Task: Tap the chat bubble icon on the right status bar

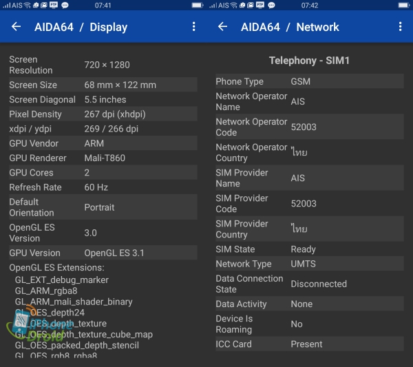Action: (x=271, y=6)
